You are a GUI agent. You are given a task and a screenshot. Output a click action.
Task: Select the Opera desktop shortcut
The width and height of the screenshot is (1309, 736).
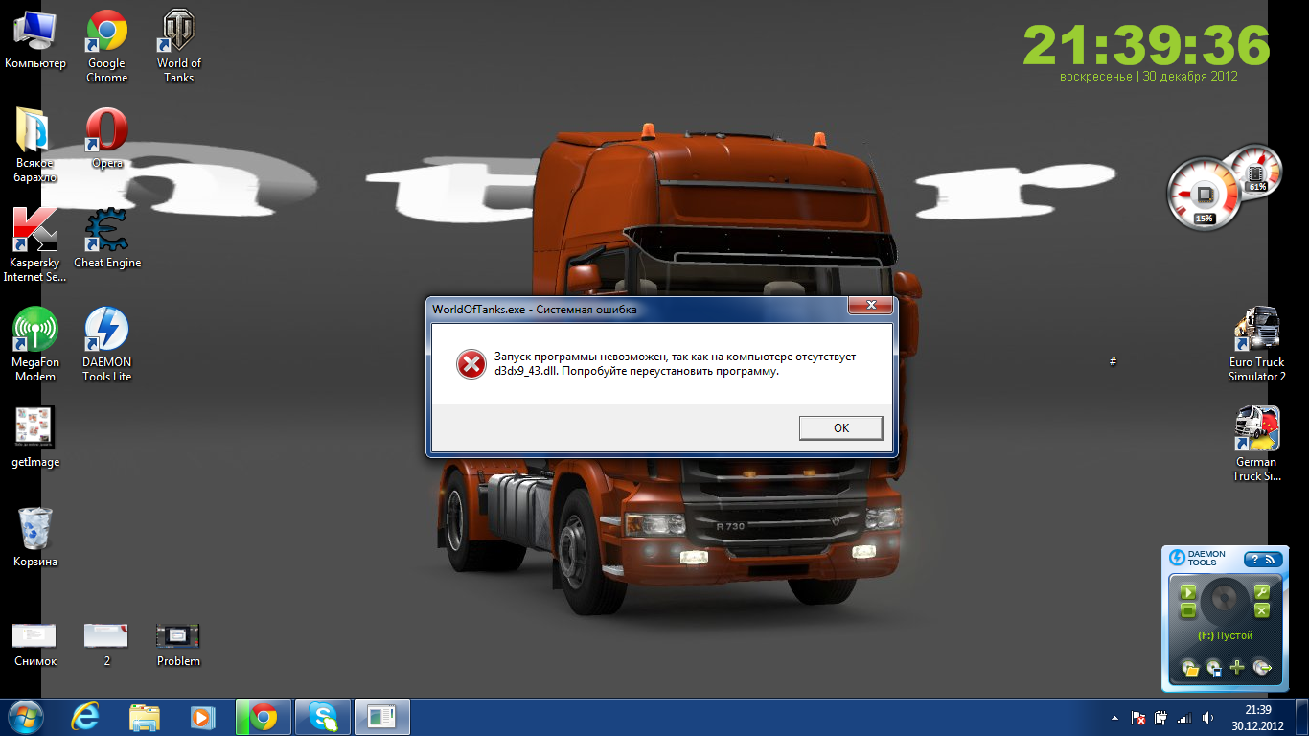point(107,139)
